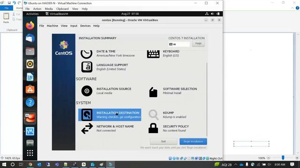
Task: Click the VirtualBoxVM app menu
Action: [x=57, y=14]
